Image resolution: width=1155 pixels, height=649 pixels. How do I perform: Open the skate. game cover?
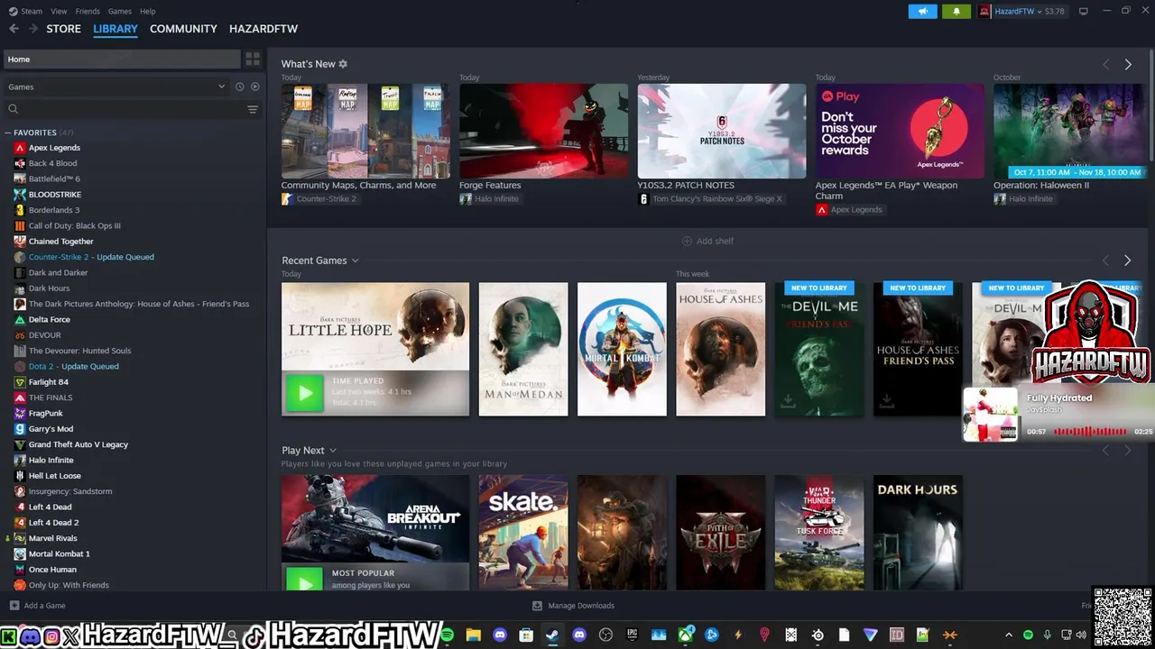click(523, 533)
